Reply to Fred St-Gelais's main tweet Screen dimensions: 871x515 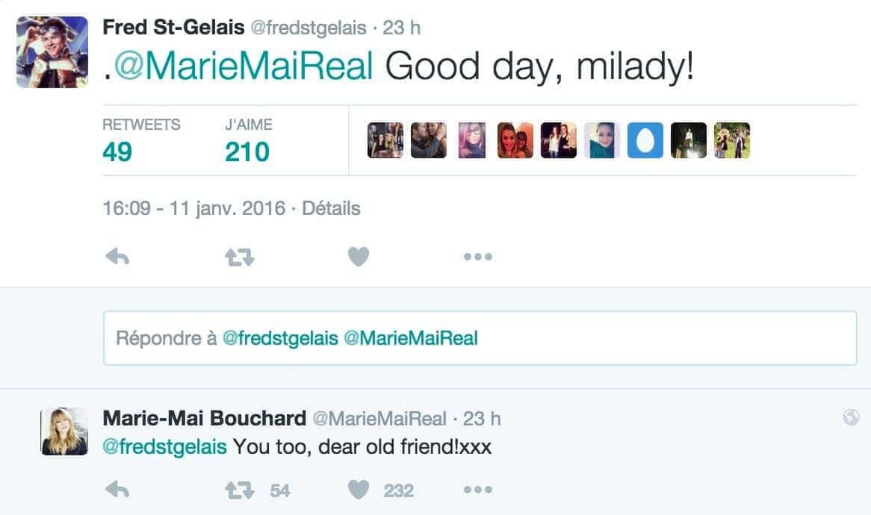(x=117, y=257)
